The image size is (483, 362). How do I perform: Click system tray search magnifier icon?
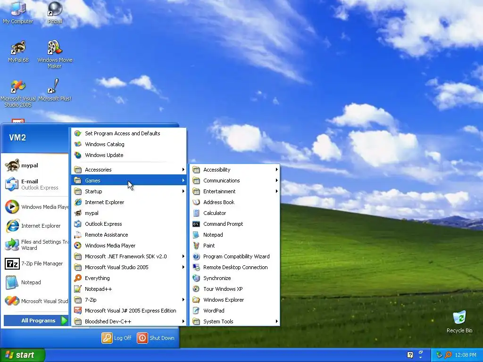click(448, 355)
